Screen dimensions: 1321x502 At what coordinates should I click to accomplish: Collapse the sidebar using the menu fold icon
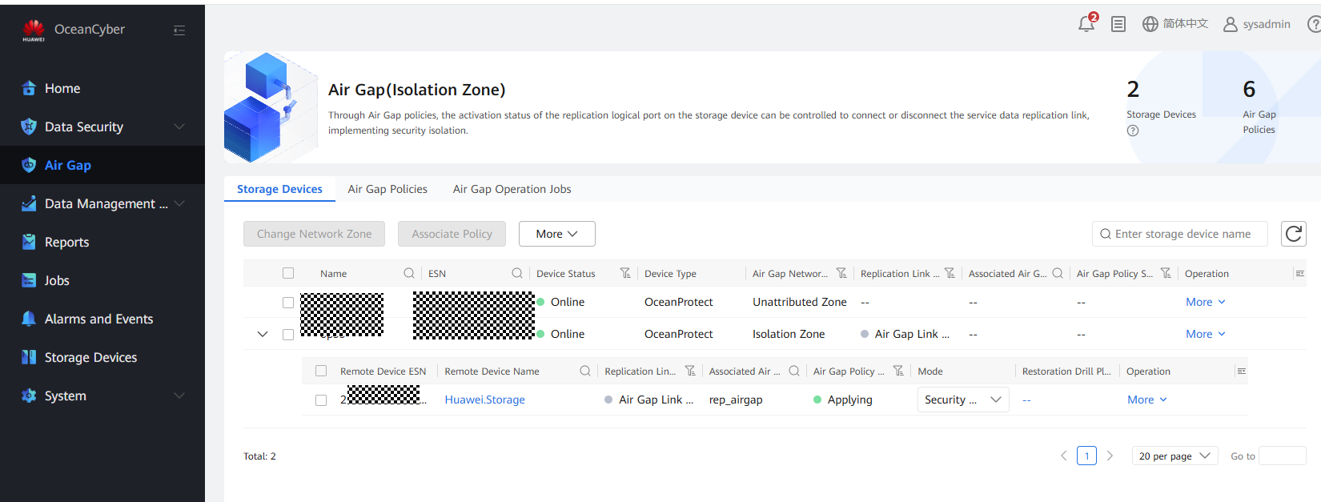pyautogui.click(x=179, y=30)
